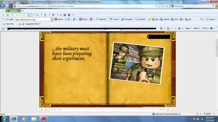This screenshot has height=122, width=218.
Task: Click the find 'indiana' word button
Action: (165, 19)
